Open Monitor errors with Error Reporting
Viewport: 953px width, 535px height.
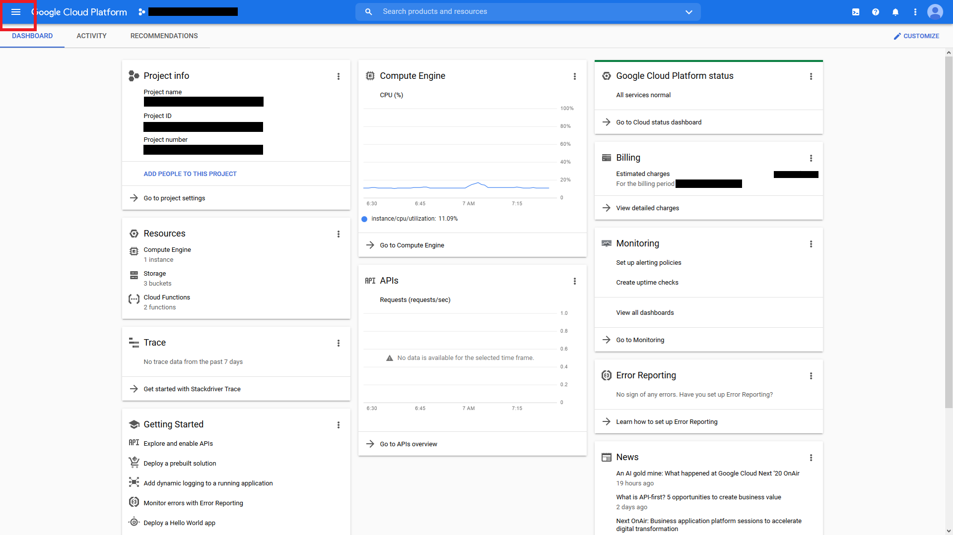click(x=193, y=503)
